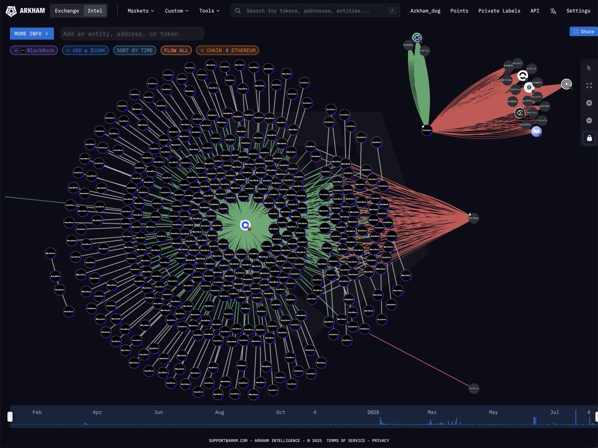Click BlackRock node in top-right cluster
Viewport: 598px width, 448px height.
coord(427,130)
